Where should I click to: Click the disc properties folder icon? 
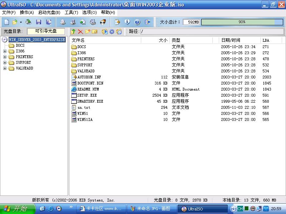tap(119, 32)
